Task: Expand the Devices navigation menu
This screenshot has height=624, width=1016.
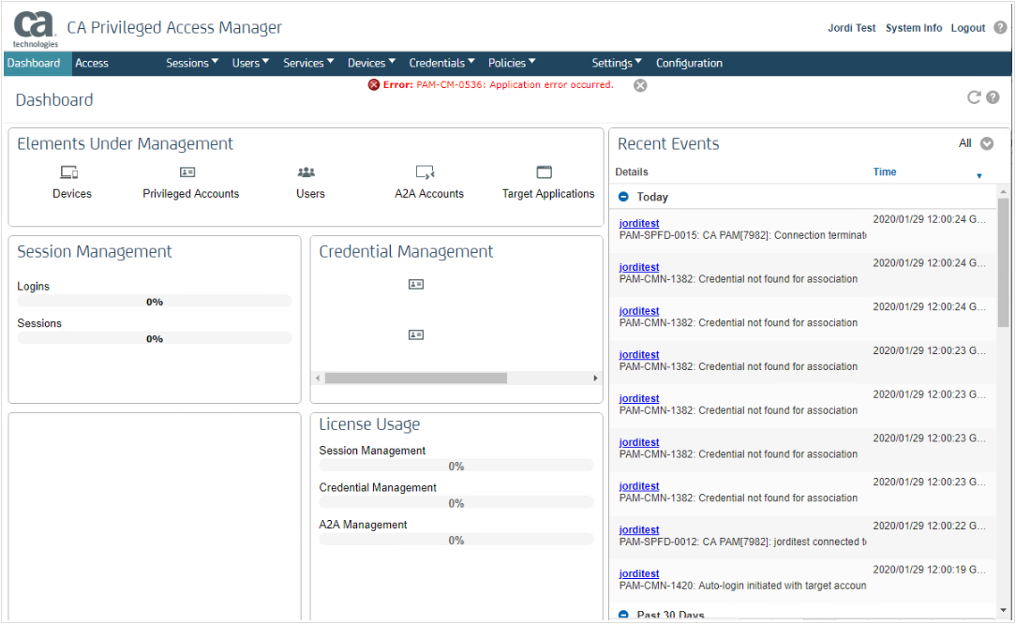Action: [371, 63]
